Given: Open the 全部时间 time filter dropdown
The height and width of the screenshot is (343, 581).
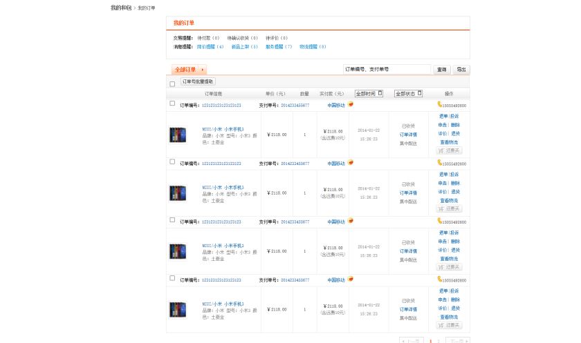Looking at the screenshot, I should pos(369,93).
